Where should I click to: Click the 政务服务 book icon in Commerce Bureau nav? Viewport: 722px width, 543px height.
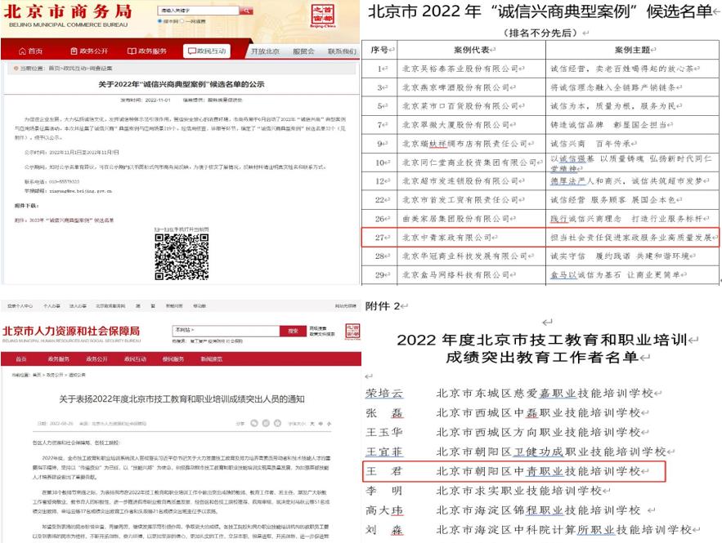pos(132,51)
